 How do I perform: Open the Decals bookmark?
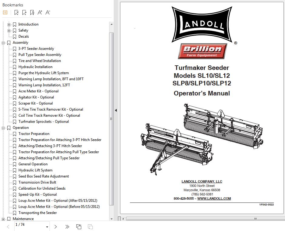(24, 36)
